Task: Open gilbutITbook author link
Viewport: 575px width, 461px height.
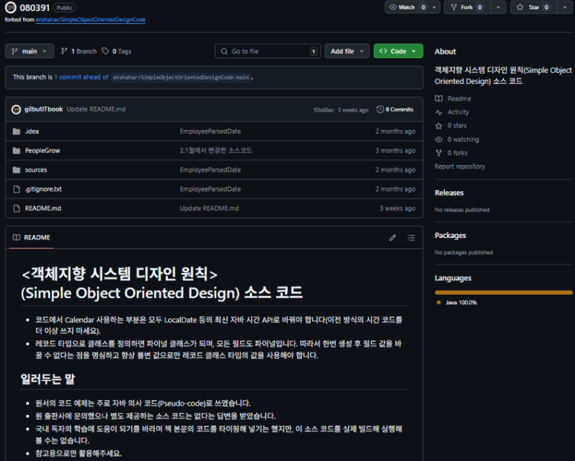Action: coord(44,109)
